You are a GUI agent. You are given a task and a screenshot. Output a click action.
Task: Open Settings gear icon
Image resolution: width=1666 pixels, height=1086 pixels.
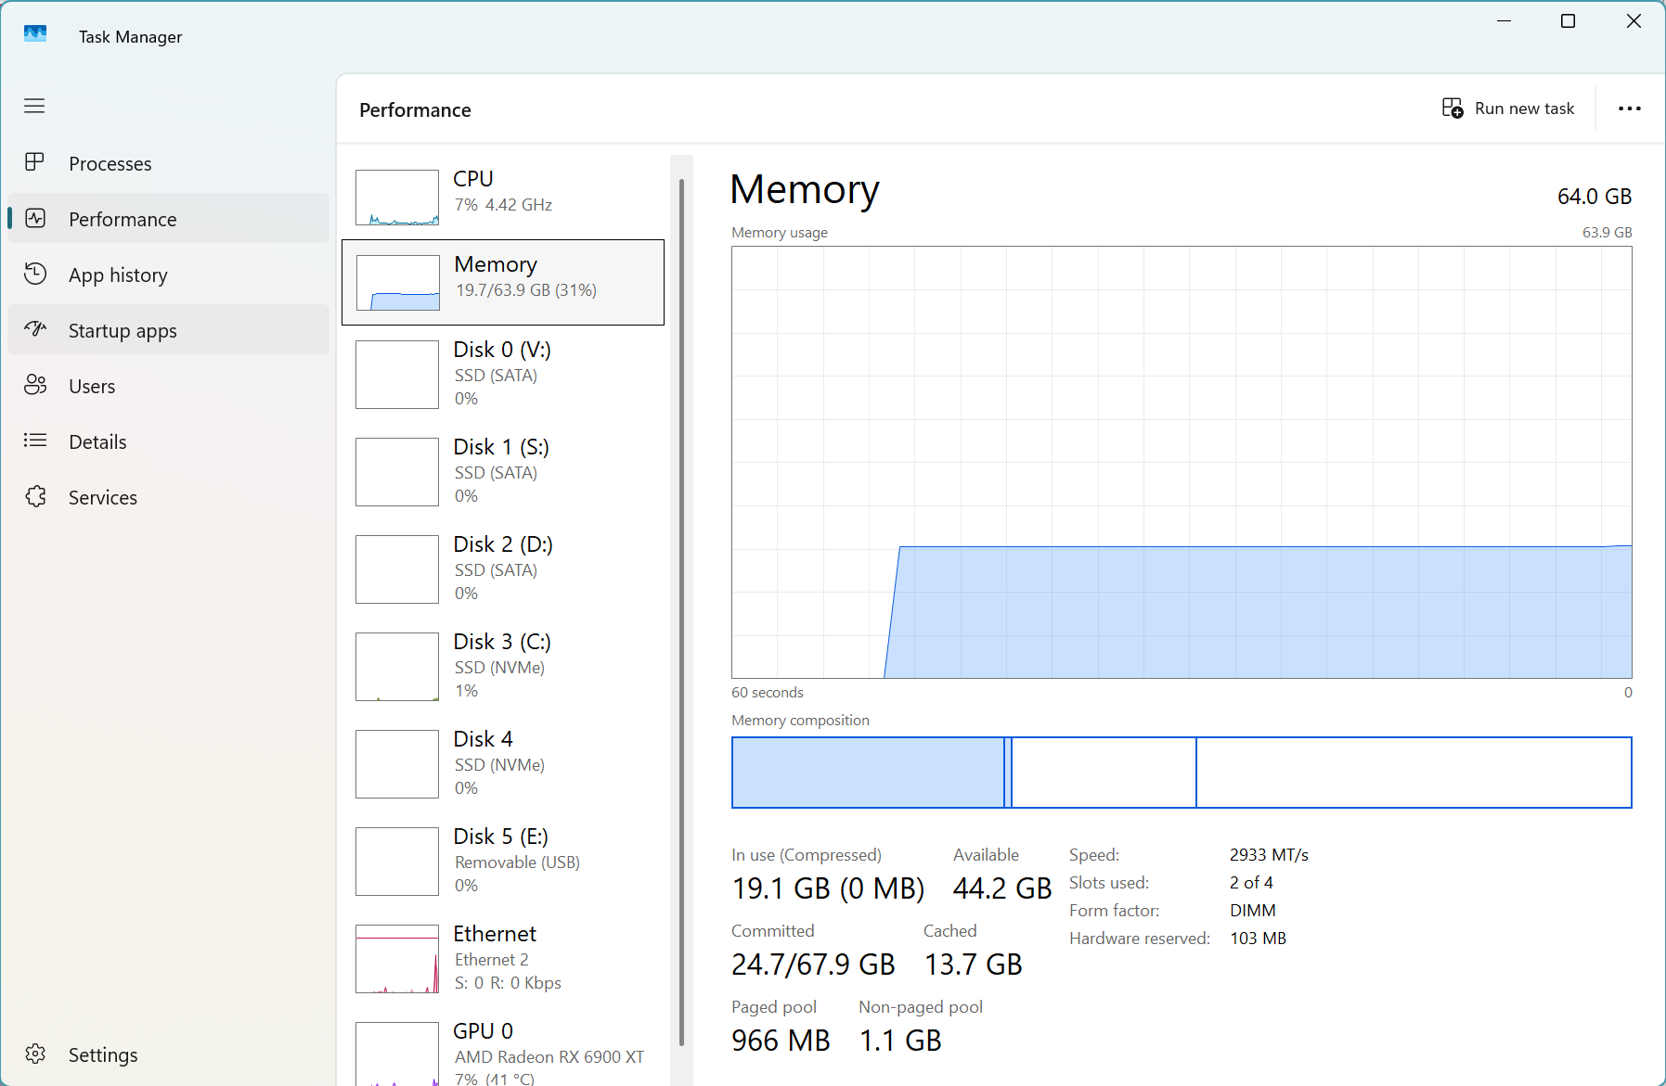(x=34, y=1054)
